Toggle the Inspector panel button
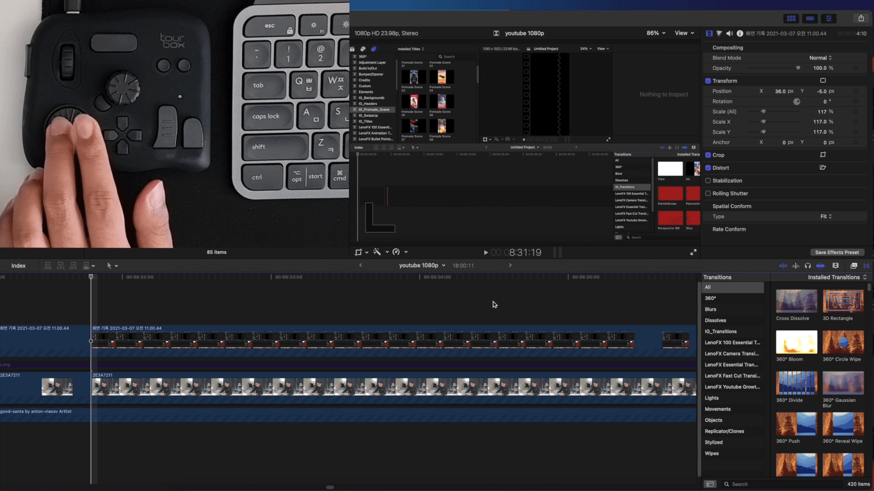 [828, 18]
